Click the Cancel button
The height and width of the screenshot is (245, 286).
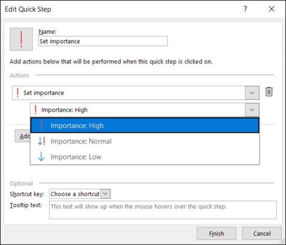click(x=262, y=233)
